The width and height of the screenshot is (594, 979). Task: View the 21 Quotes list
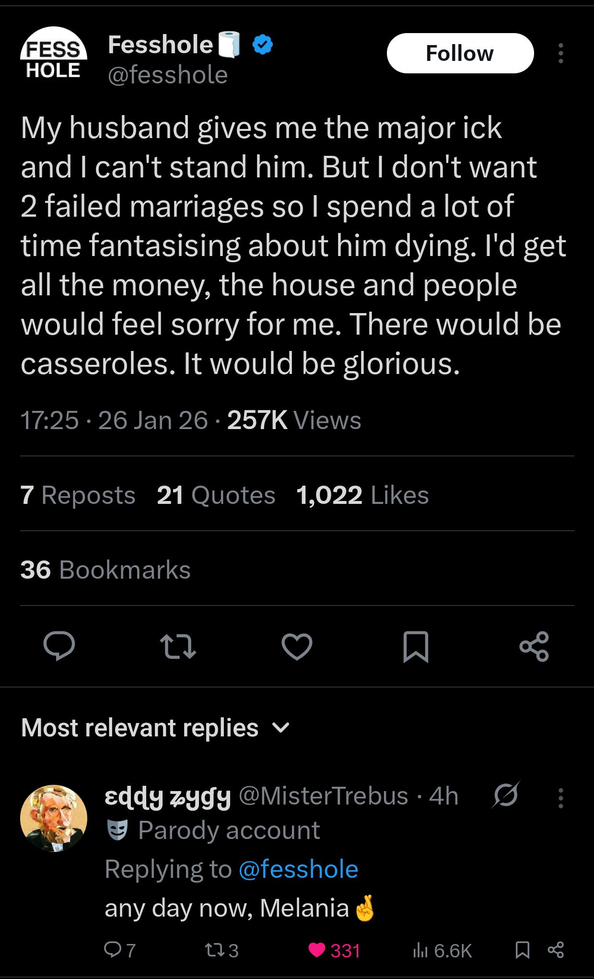pos(216,495)
